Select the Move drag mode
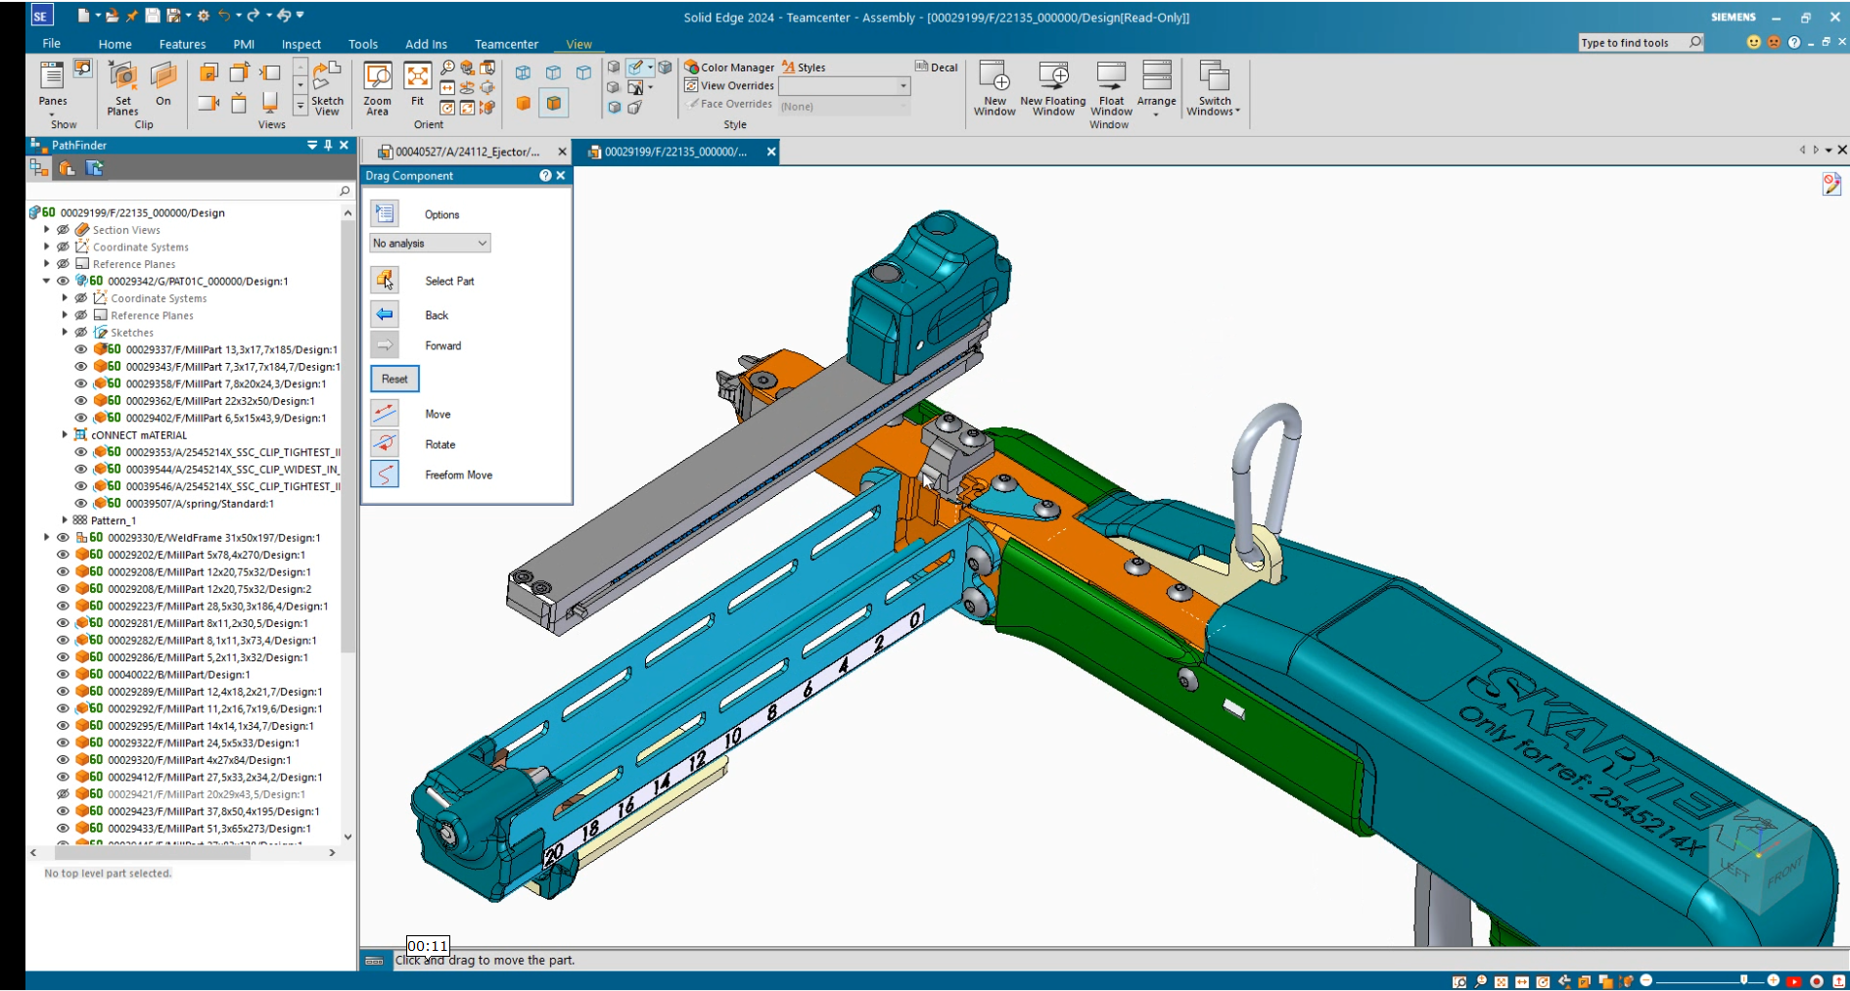1850x991 pixels. pyautogui.click(x=385, y=413)
